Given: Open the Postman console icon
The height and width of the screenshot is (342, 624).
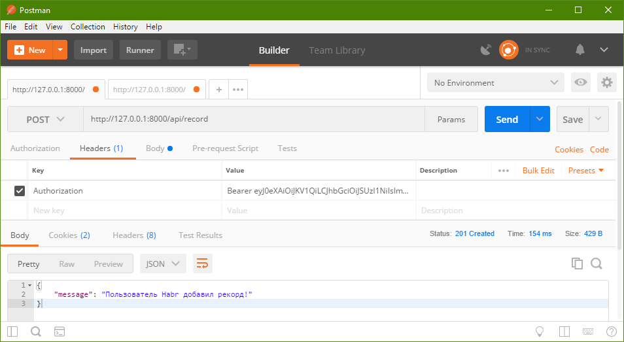Looking at the screenshot, I should [60, 332].
